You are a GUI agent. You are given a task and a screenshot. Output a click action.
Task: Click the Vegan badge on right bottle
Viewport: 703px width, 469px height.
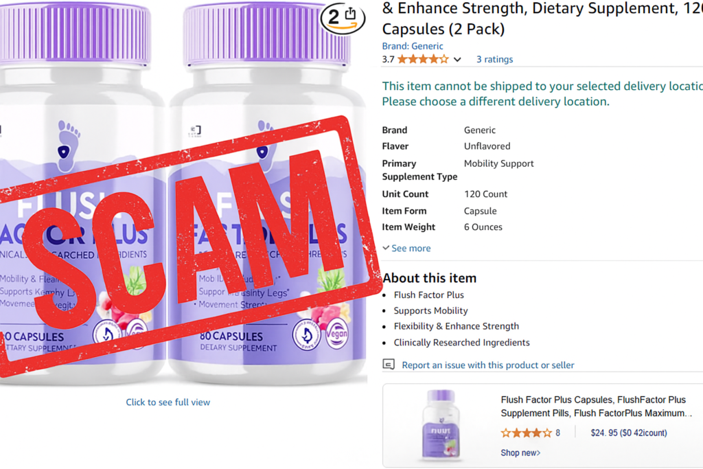(x=337, y=334)
